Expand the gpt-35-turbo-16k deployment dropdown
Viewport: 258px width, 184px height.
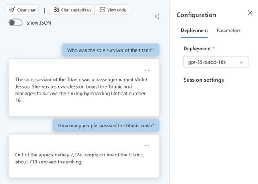(216, 62)
